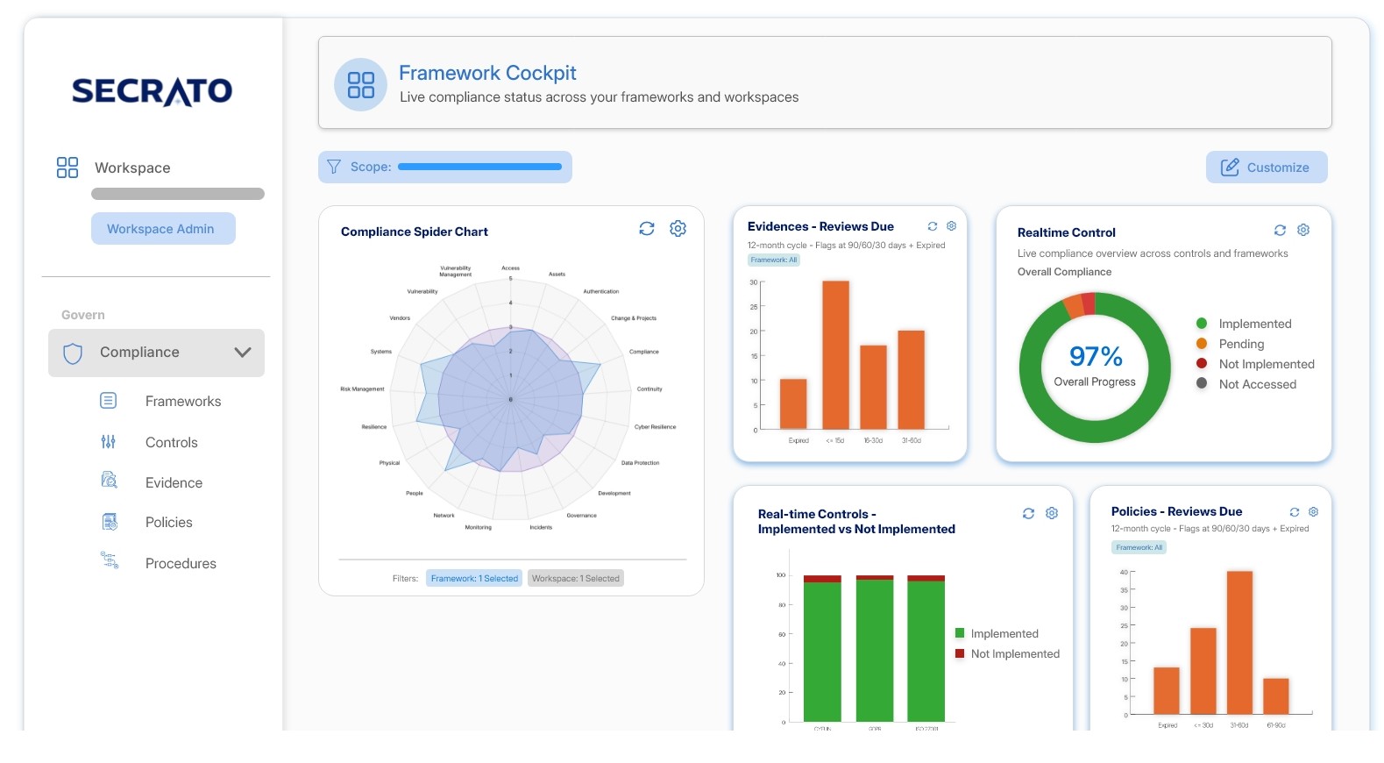
Task: Click the Overall Compliance label
Action: point(1064,272)
